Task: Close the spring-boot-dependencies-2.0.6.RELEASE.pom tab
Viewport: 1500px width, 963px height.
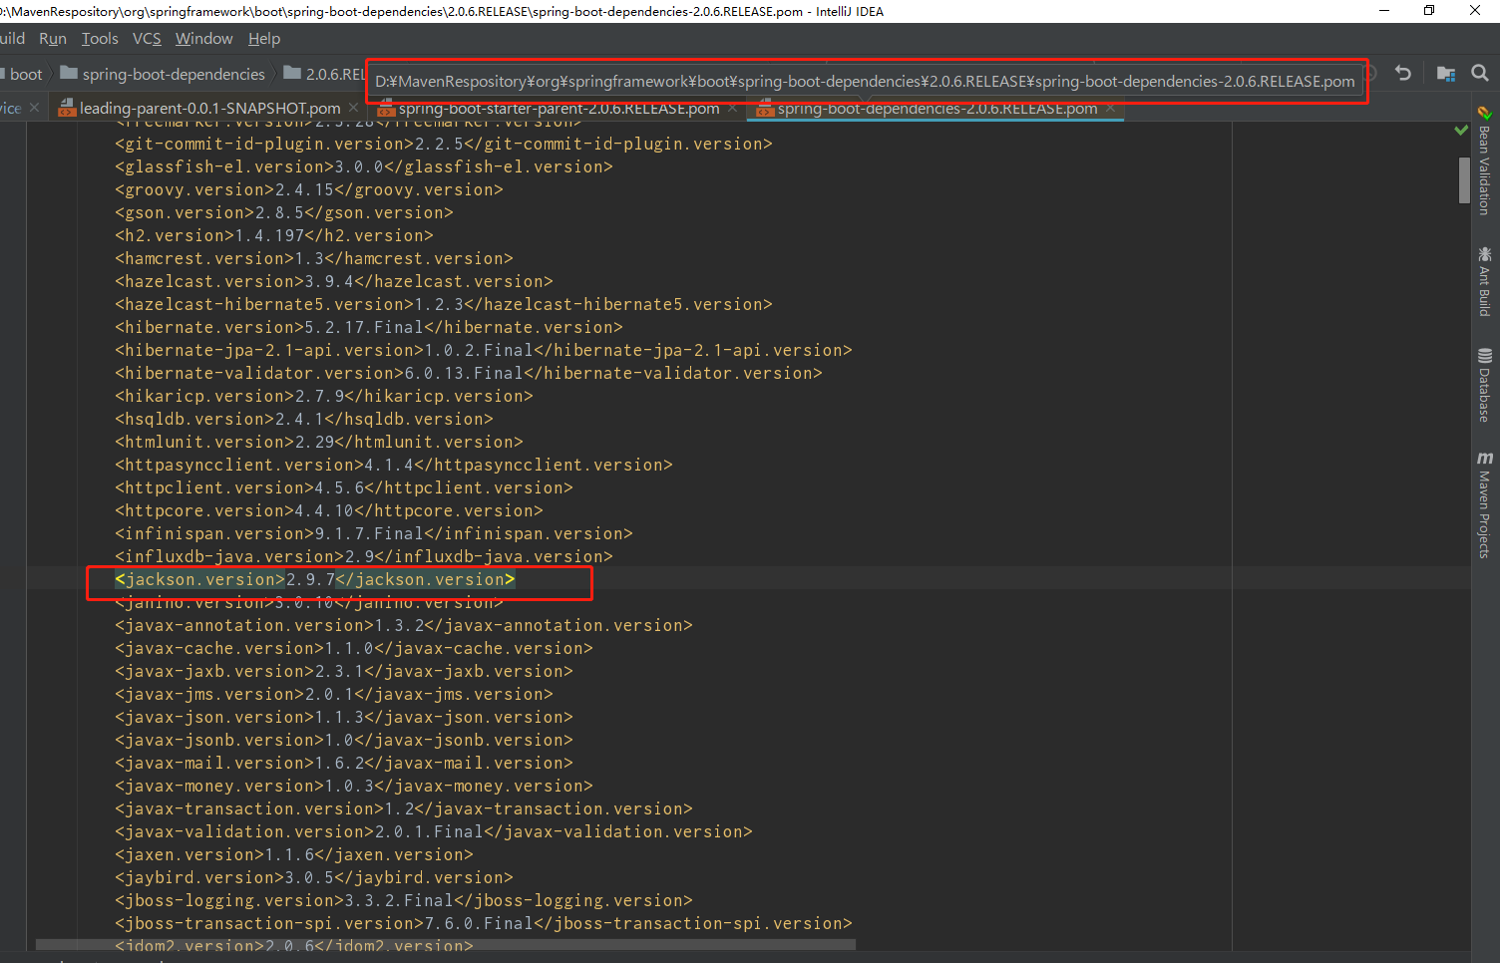Action: coord(1111,108)
